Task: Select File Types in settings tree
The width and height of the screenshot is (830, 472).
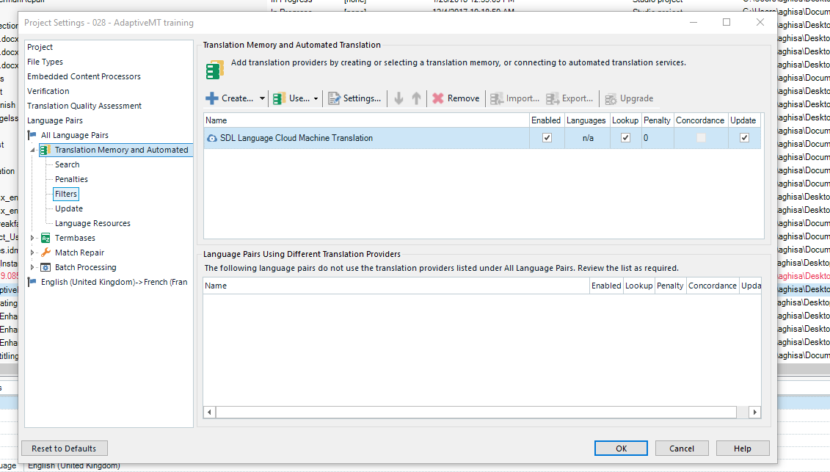Action: coord(45,62)
